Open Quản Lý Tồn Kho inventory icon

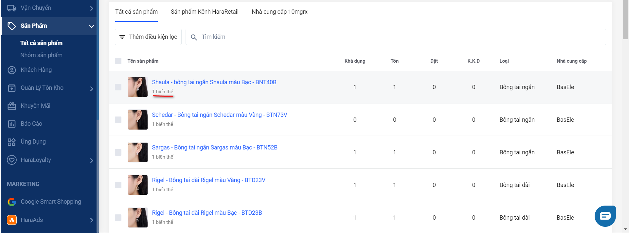tap(12, 88)
